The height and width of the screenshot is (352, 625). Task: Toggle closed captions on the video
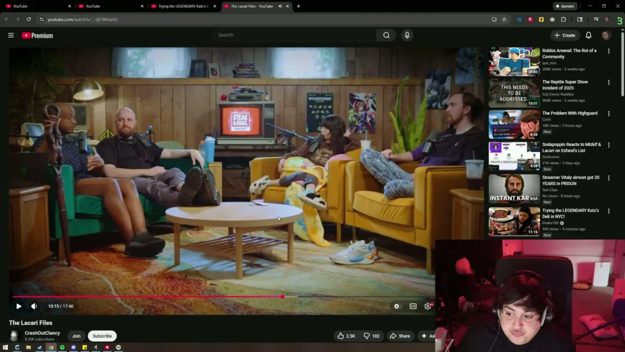coord(413,306)
